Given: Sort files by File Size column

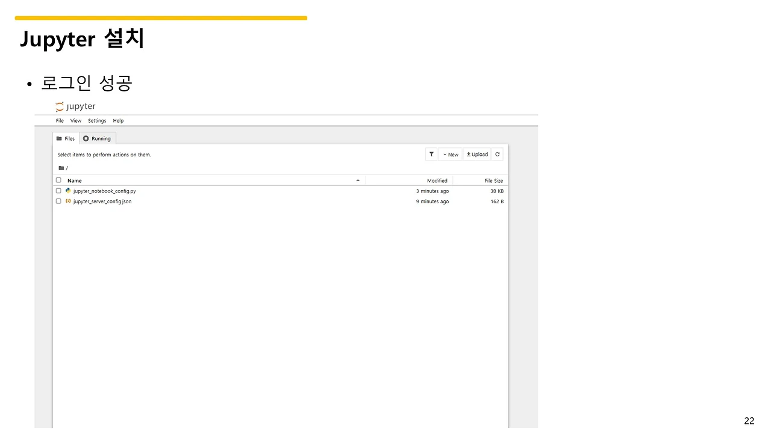Looking at the screenshot, I should pyautogui.click(x=494, y=180).
